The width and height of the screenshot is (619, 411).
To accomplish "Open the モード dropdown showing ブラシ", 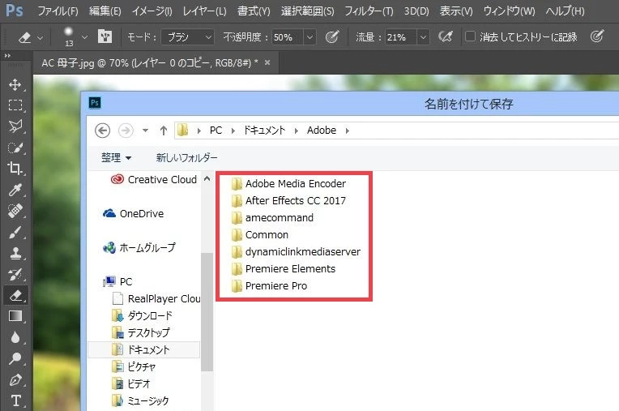I will [188, 37].
